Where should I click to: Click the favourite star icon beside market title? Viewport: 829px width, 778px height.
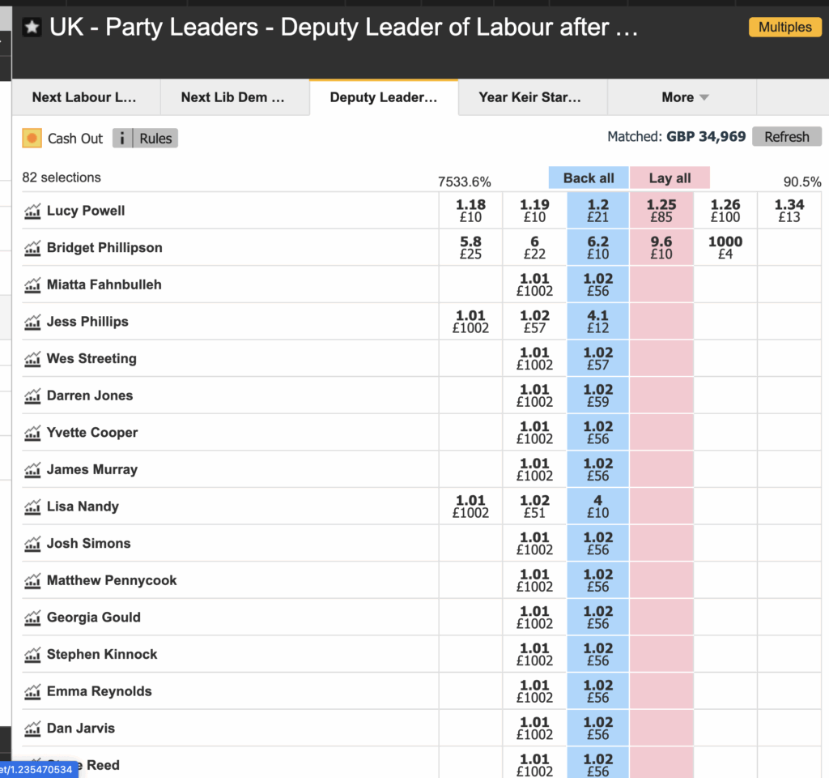coord(32,28)
